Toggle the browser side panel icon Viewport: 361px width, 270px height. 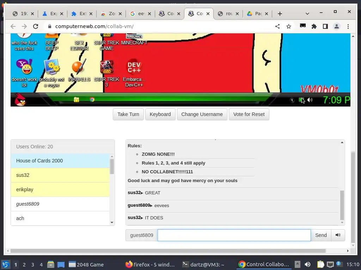(325, 26)
